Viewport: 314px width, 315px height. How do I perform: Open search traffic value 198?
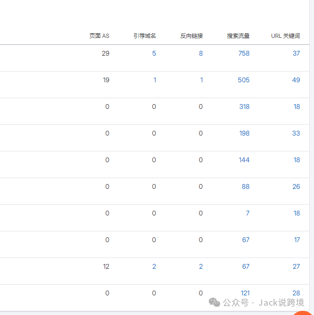point(244,133)
